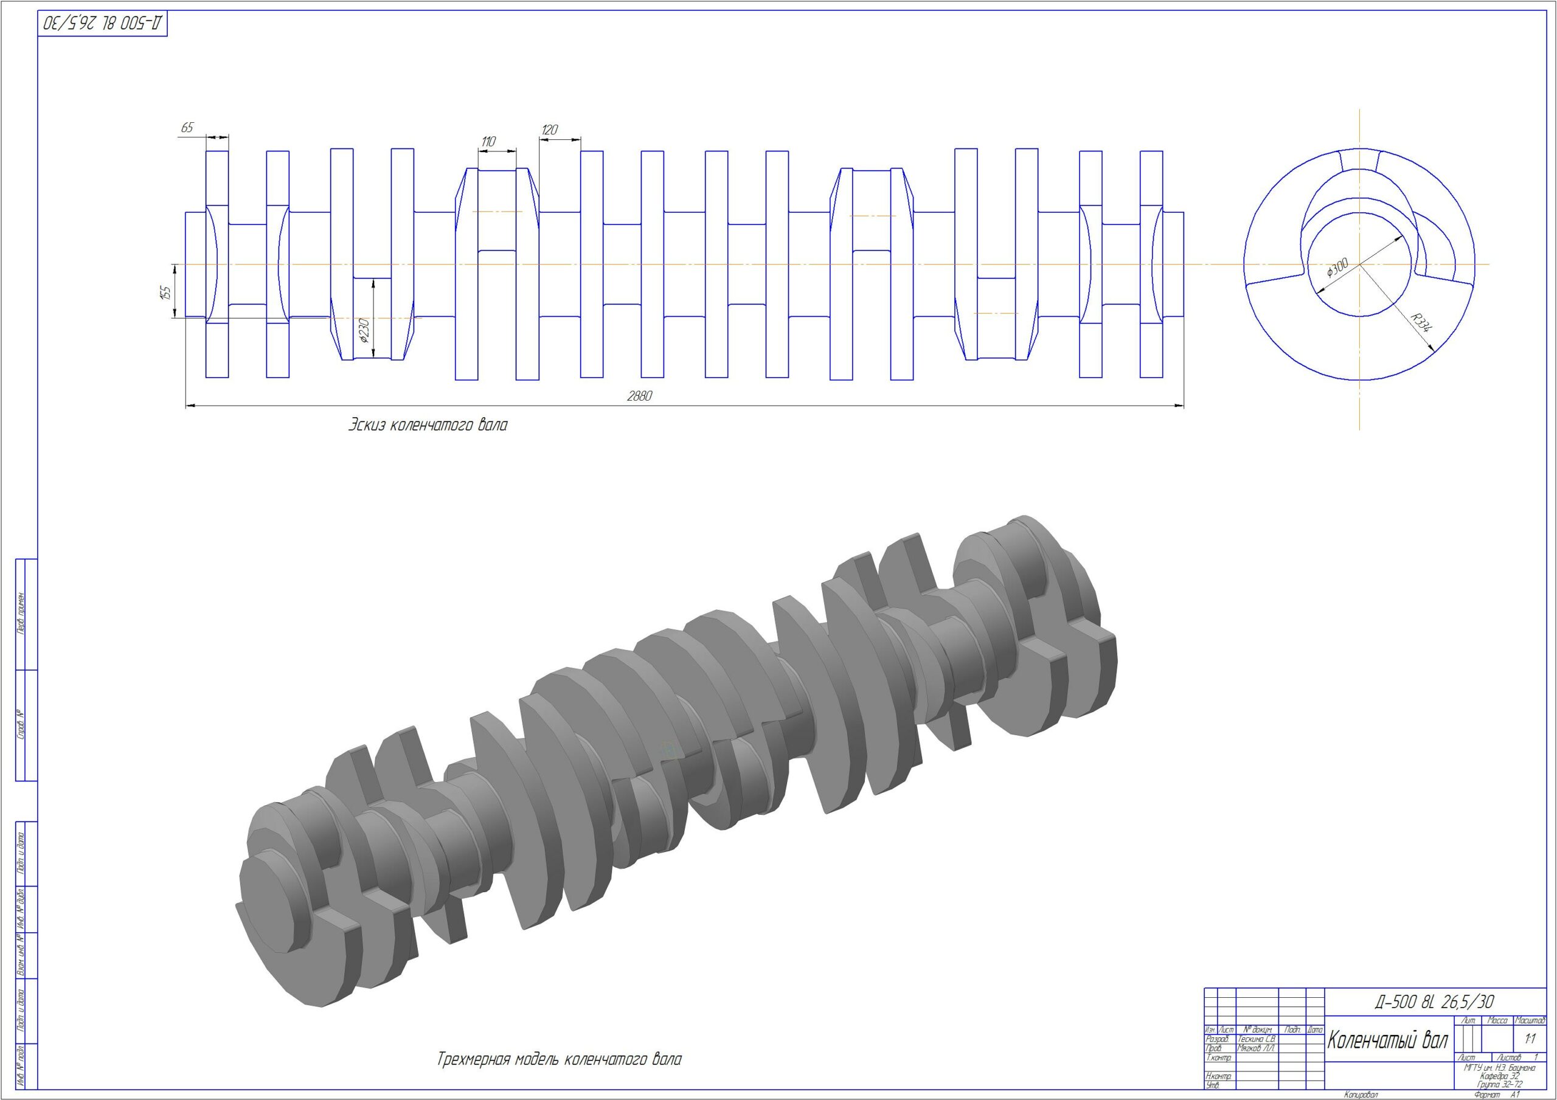Viewport: 1557px width, 1100px height.
Task: Click the 'Дата' column header
Action: pyautogui.click(x=1316, y=1030)
